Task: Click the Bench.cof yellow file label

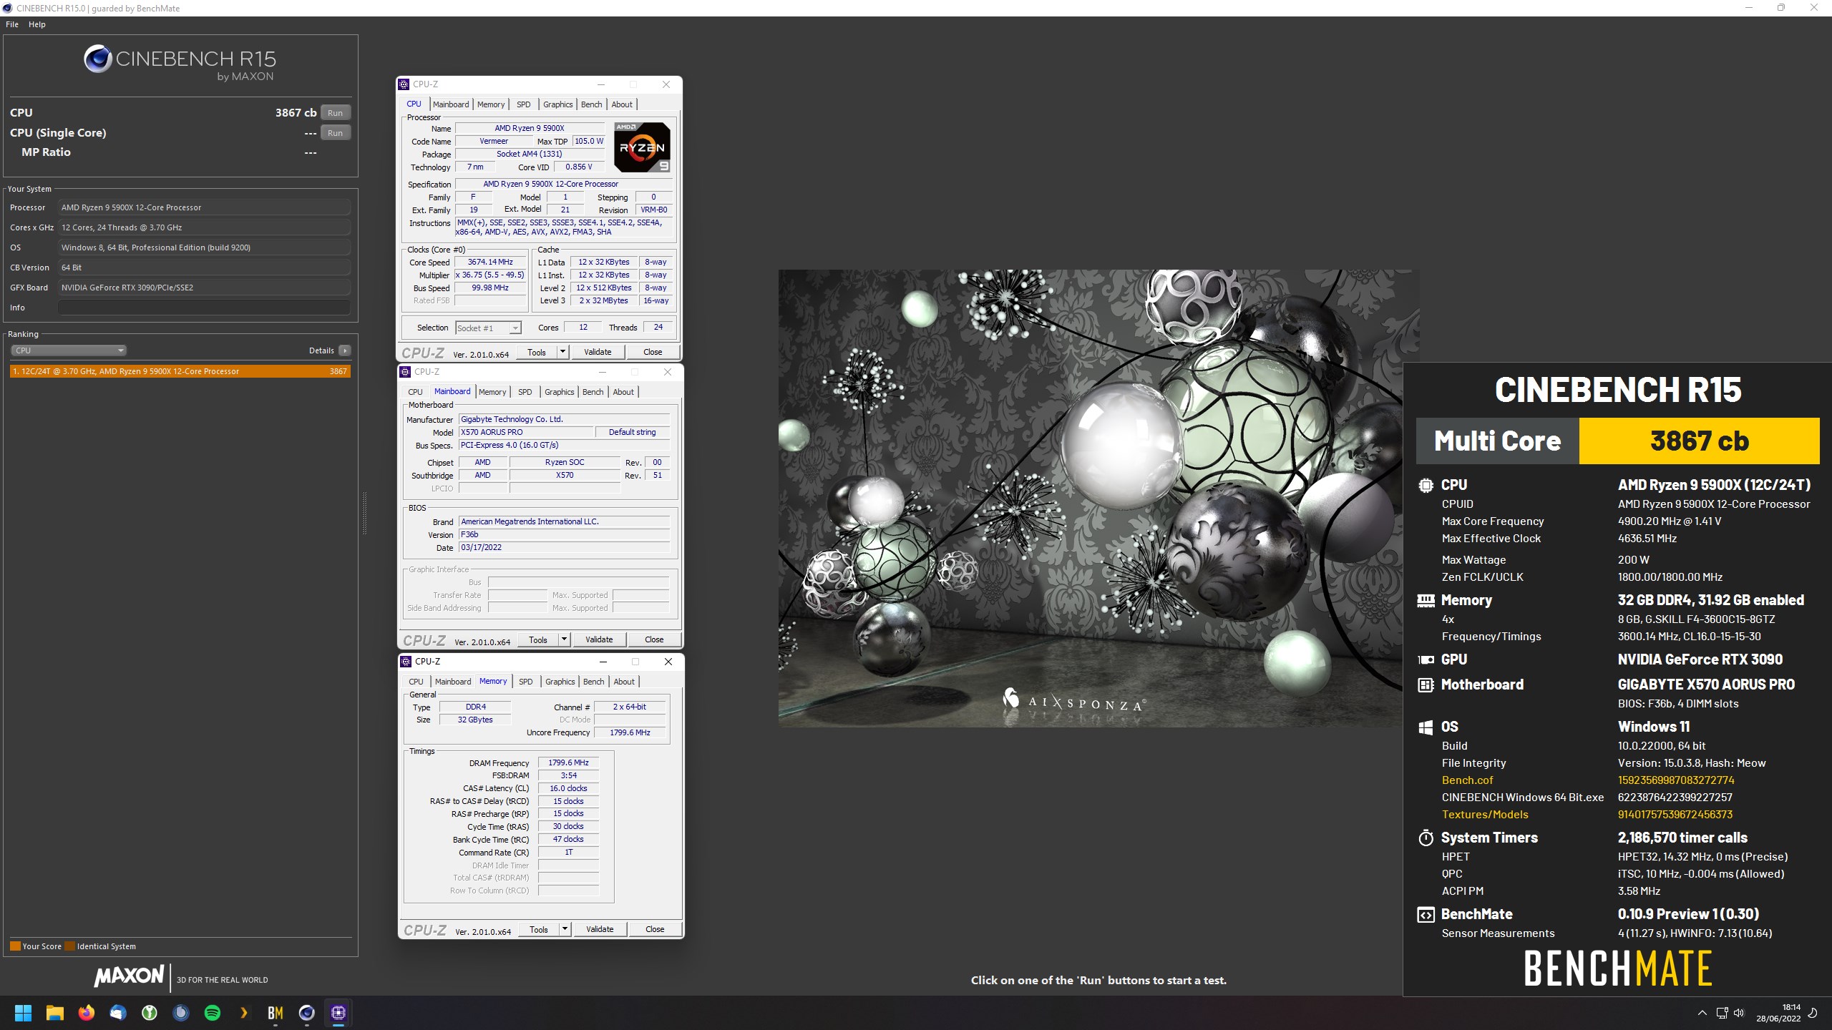Action: point(1467,780)
